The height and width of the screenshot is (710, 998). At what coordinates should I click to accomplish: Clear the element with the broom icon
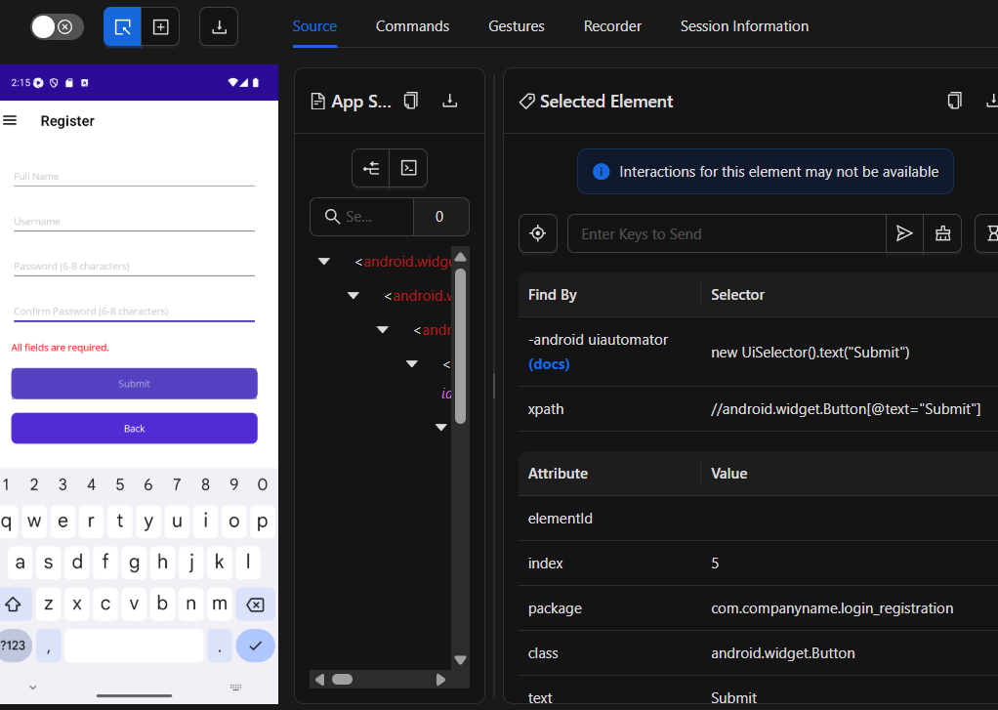[x=942, y=233]
